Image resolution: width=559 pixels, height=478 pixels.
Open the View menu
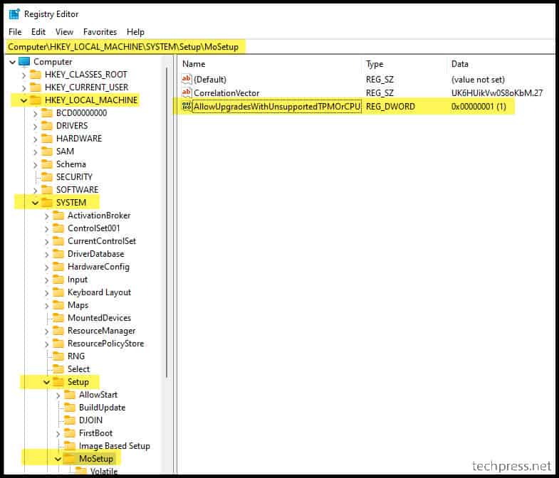click(64, 32)
